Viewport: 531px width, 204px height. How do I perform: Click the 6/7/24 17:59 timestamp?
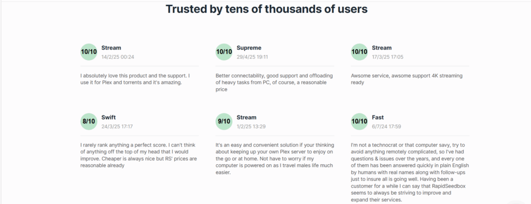coord(387,127)
